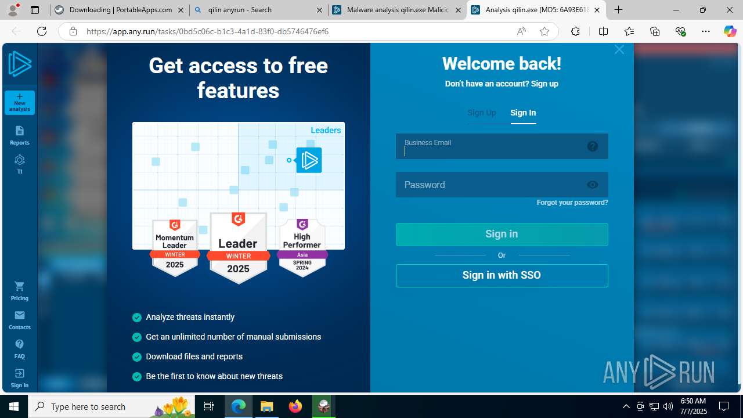The width and height of the screenshot is (743, 418).
Task: Focus the Business Email field
Action: tap(502, 146)
